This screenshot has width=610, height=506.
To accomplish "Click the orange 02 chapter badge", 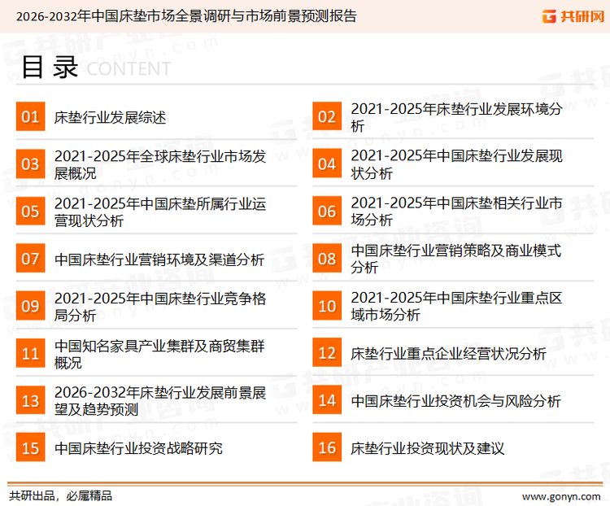I will [327, 116].
